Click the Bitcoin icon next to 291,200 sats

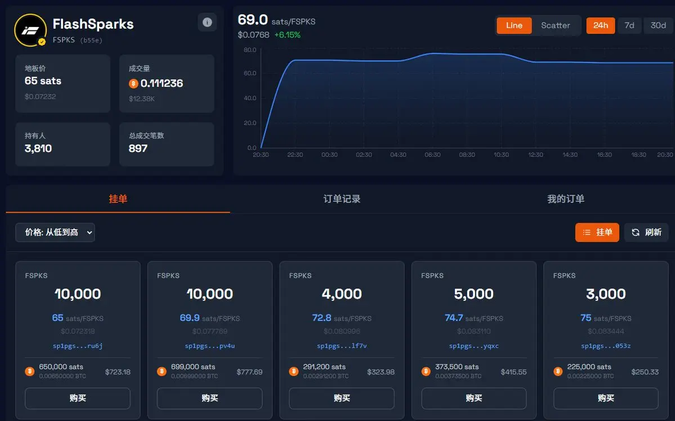[294, 371]
